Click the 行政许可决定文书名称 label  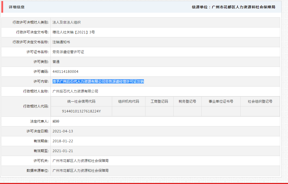coord(30,42)
